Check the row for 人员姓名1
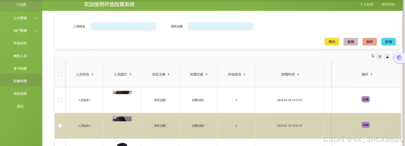This screenshot has height=146, width=405. [x=60, y=100]
